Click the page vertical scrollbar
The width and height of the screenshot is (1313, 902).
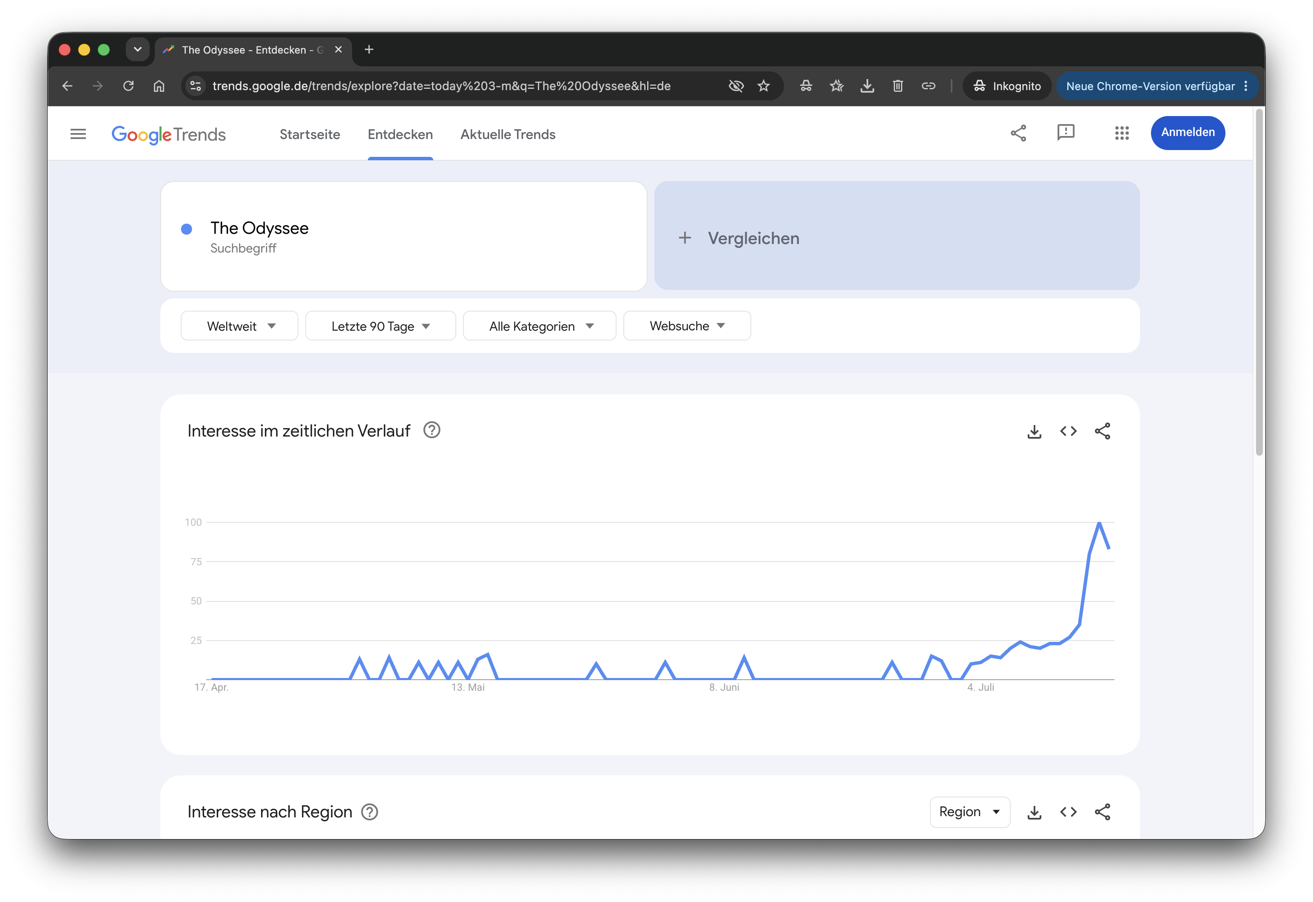click(1259, 283)
